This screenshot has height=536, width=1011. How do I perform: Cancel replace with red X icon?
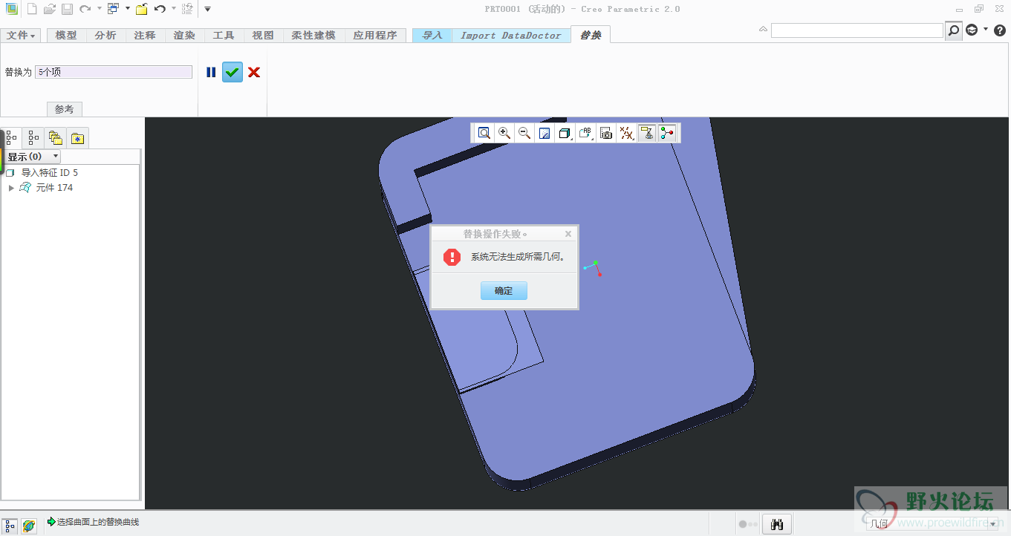(254, 72)
